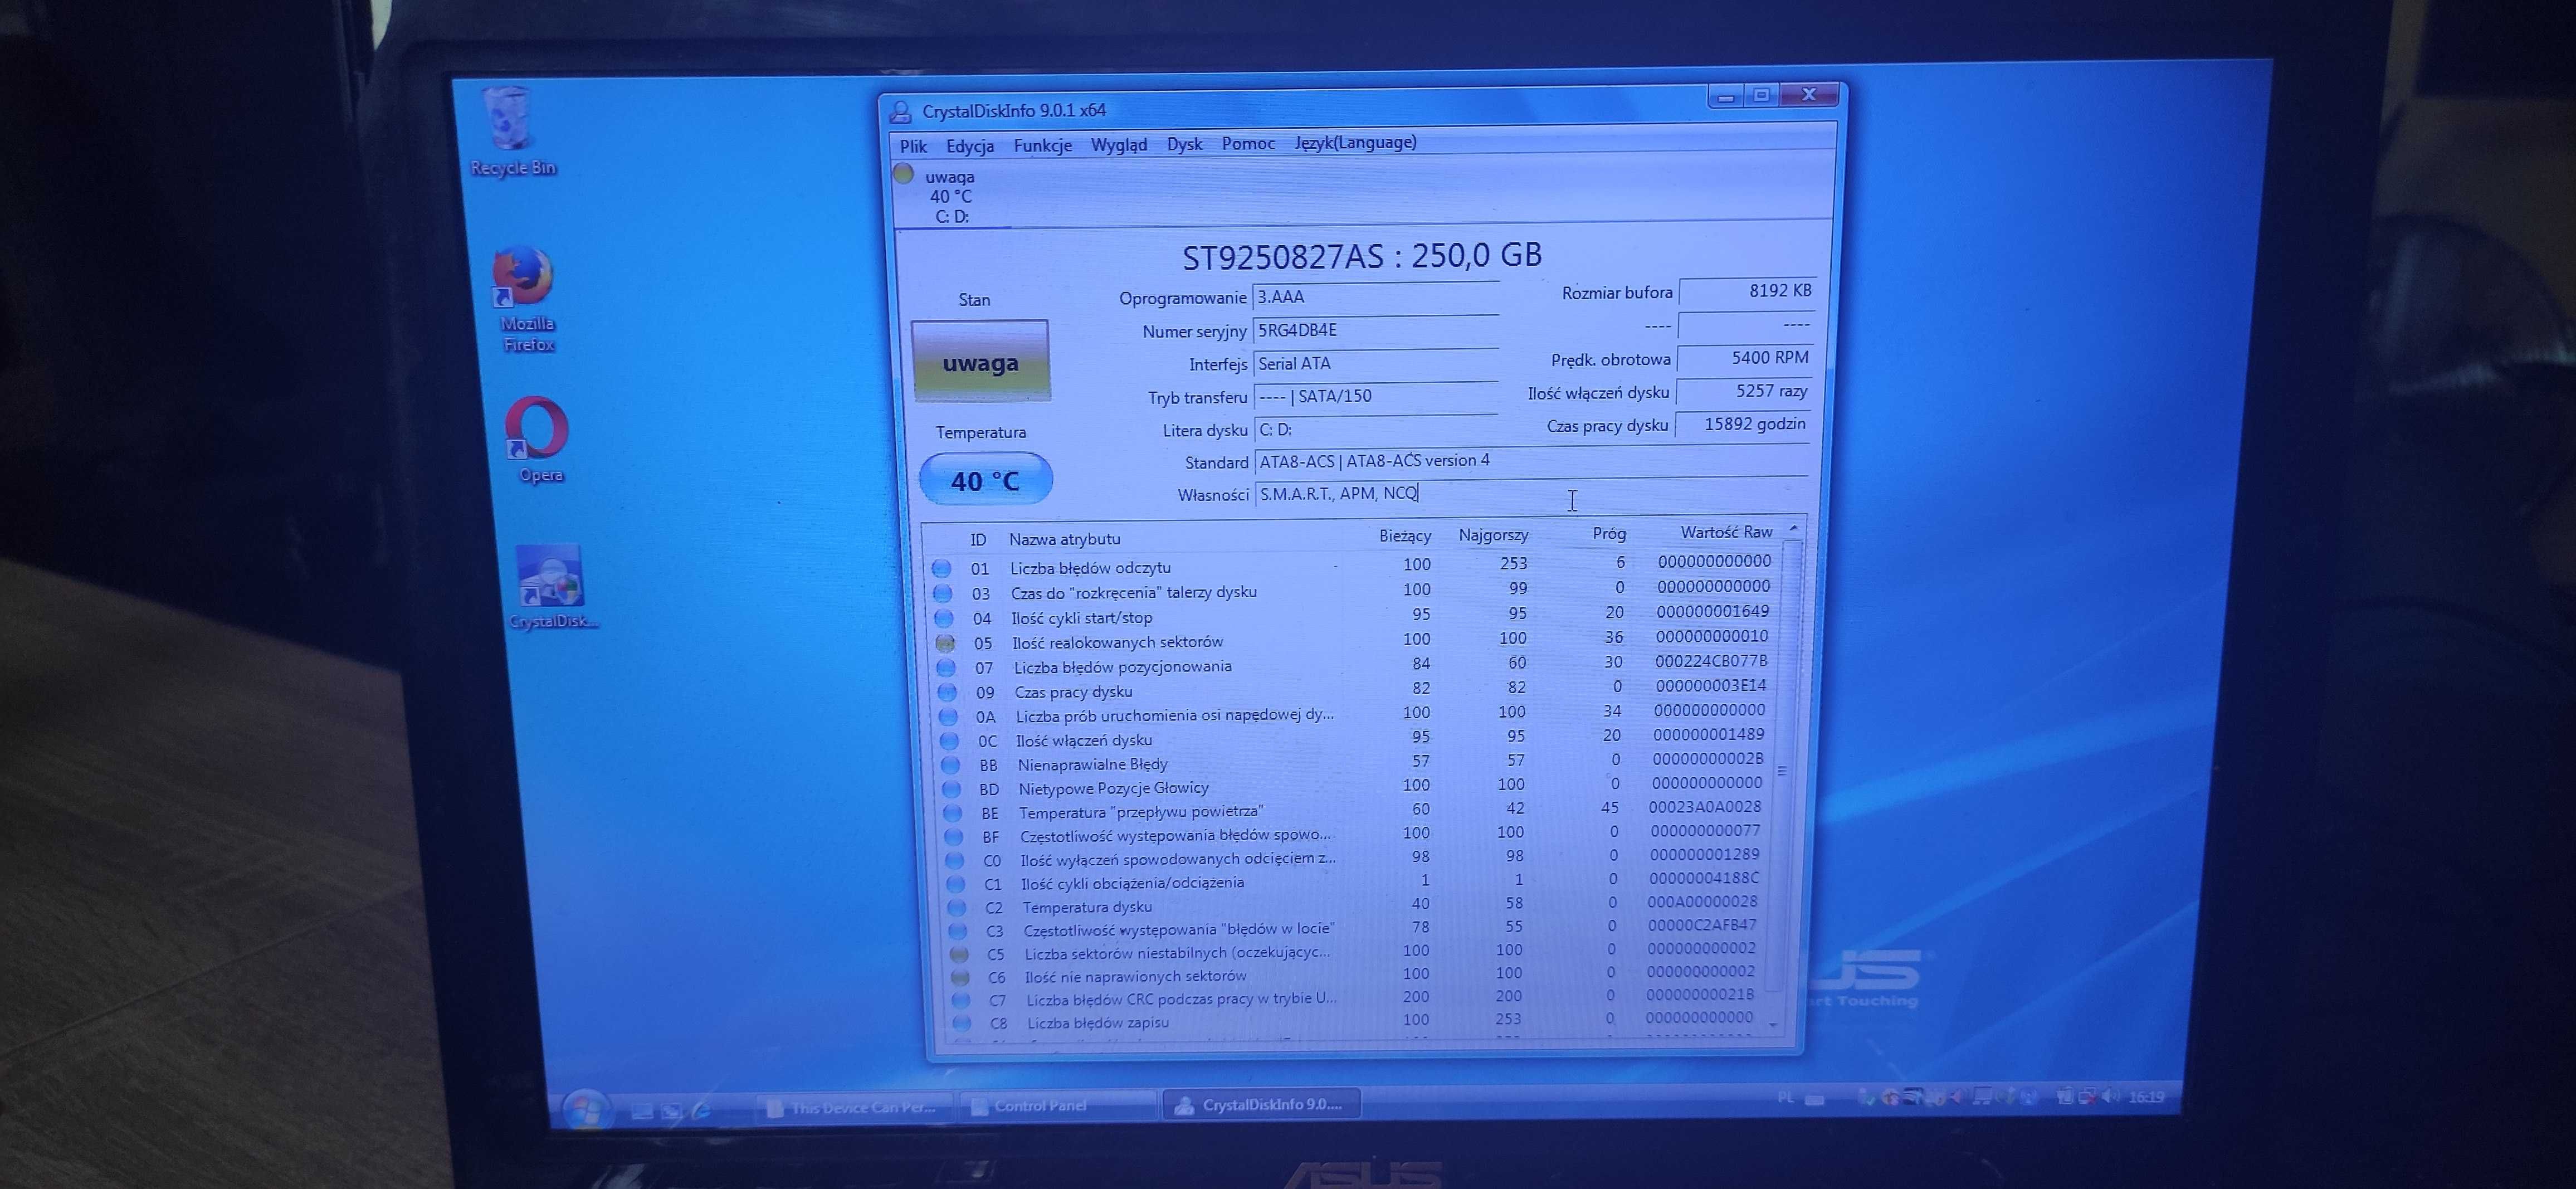Click the 40 °C temperature button
Image resolution: width=2576 pixels, height=1189 pixels.
coord(985,480)
